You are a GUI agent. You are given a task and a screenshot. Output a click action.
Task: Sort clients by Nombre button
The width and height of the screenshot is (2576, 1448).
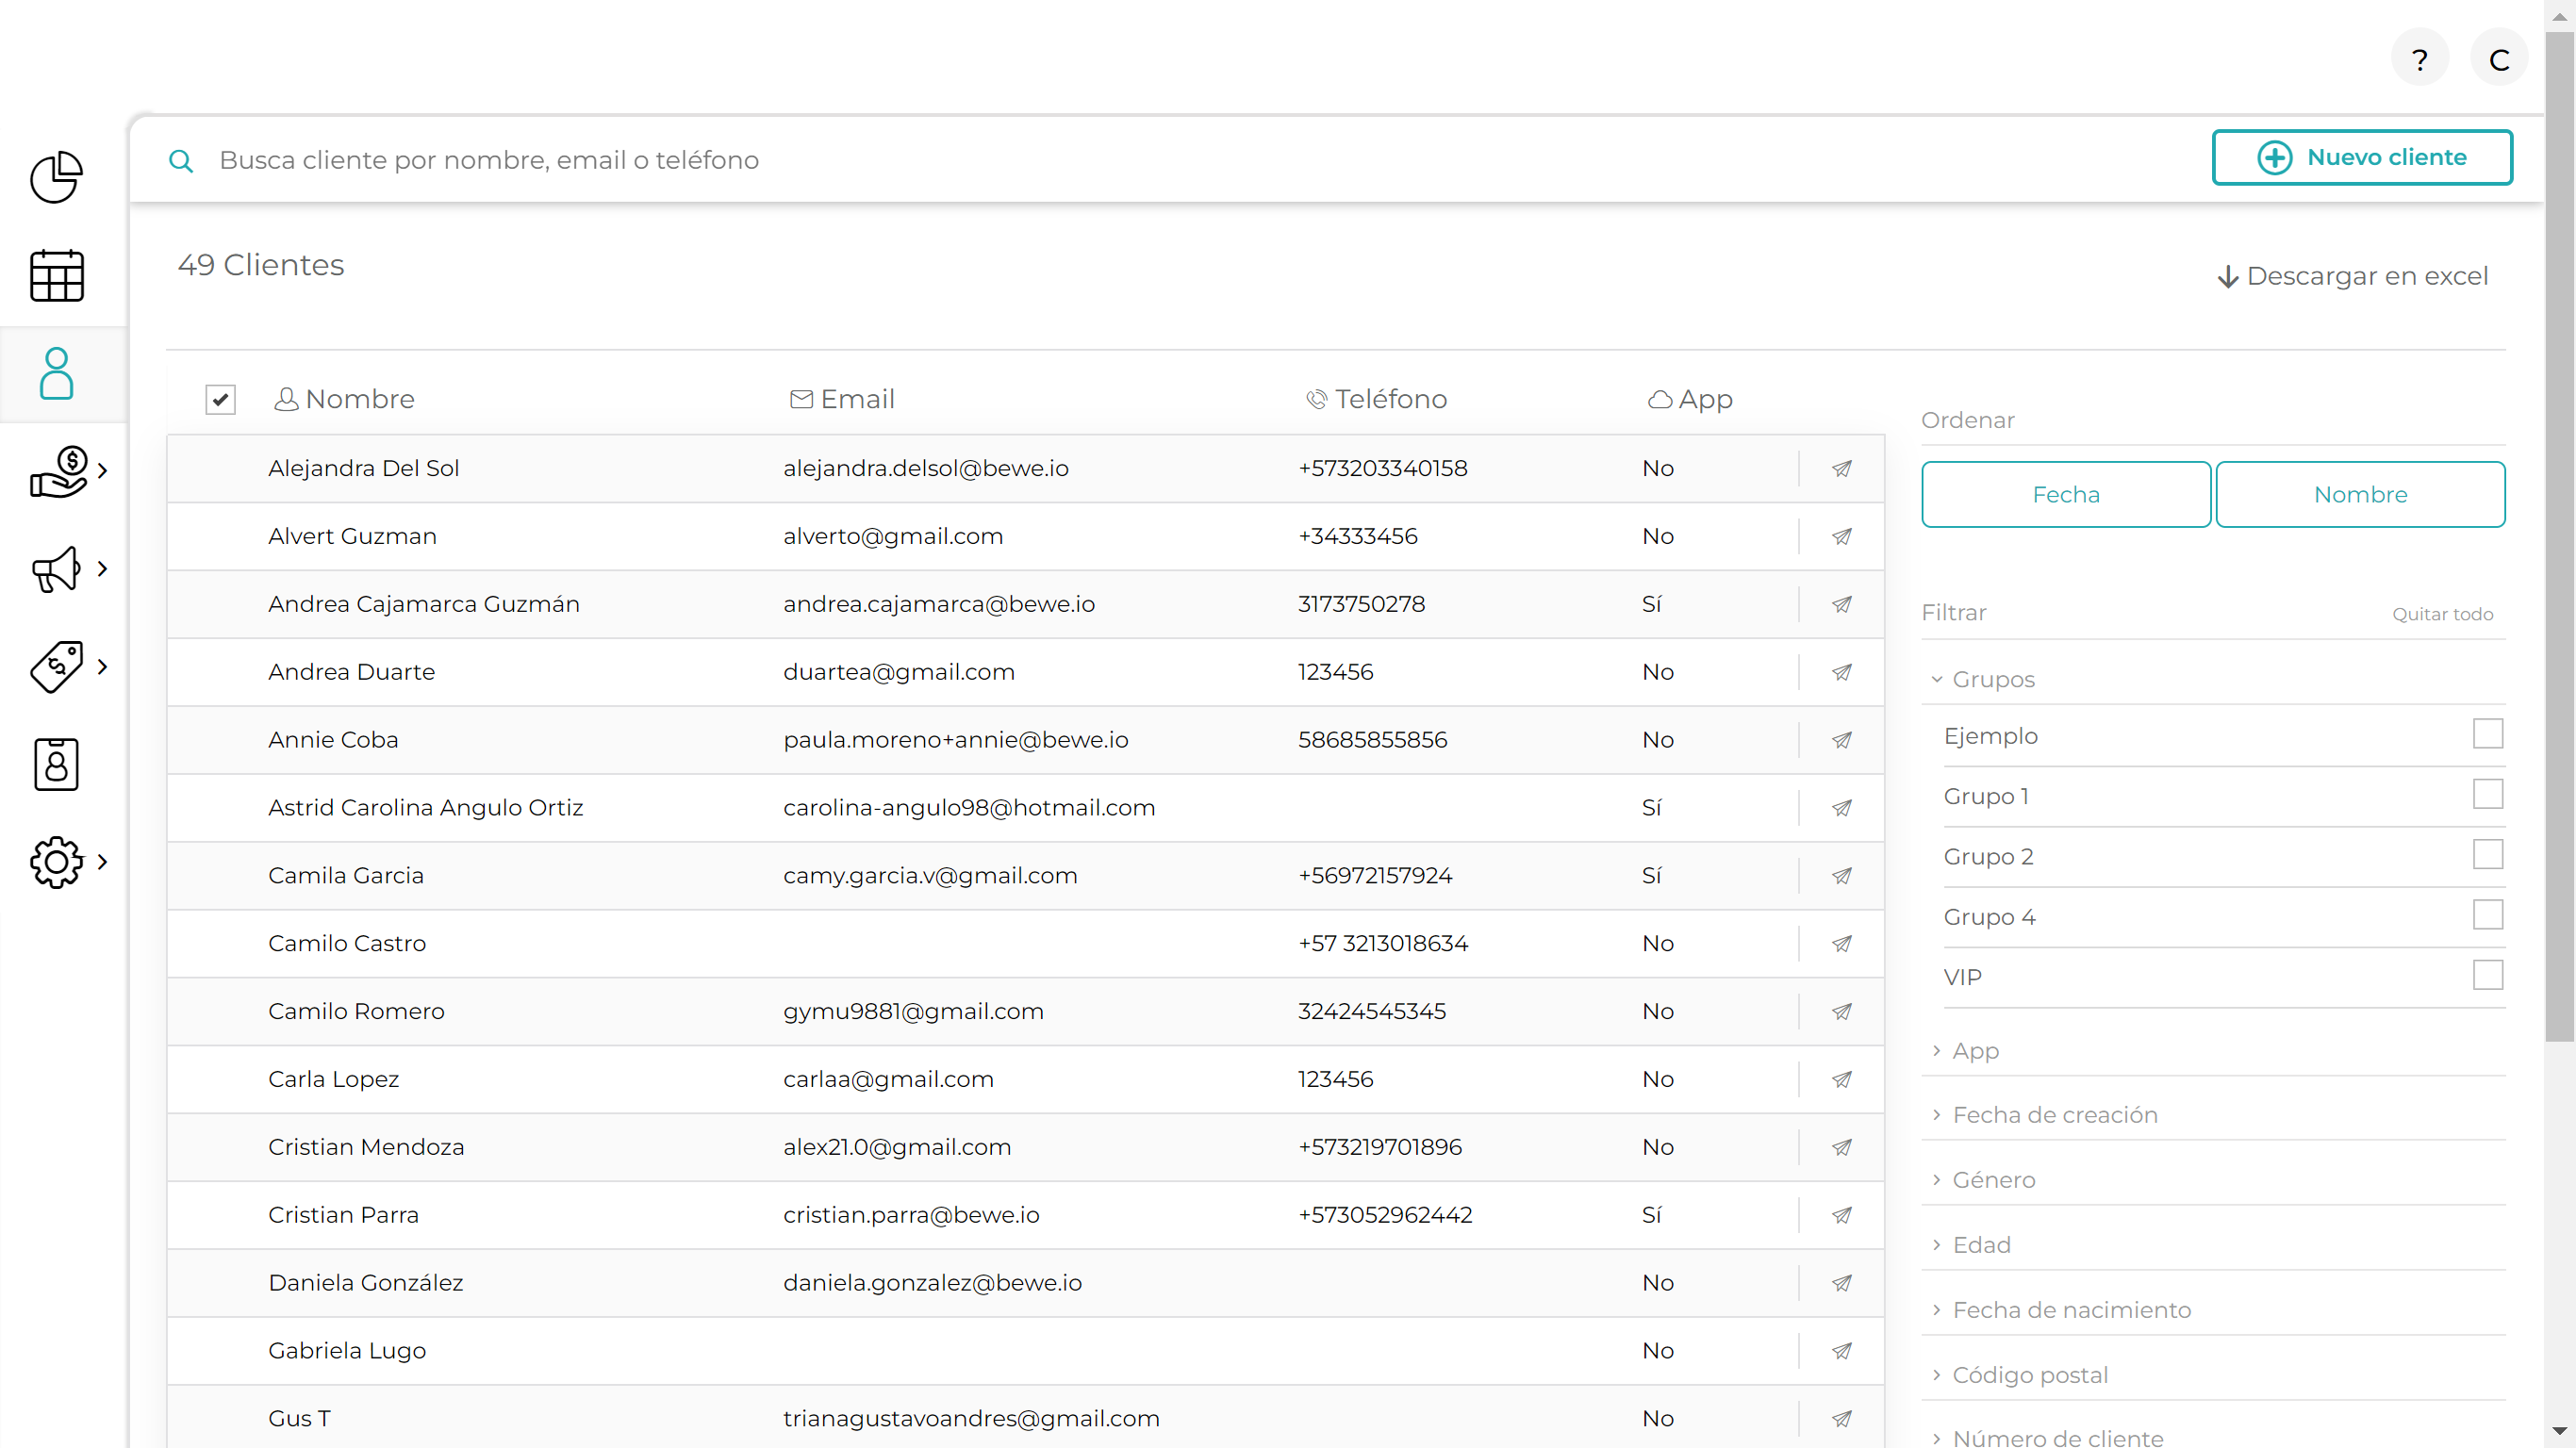tap(2360, 494)
